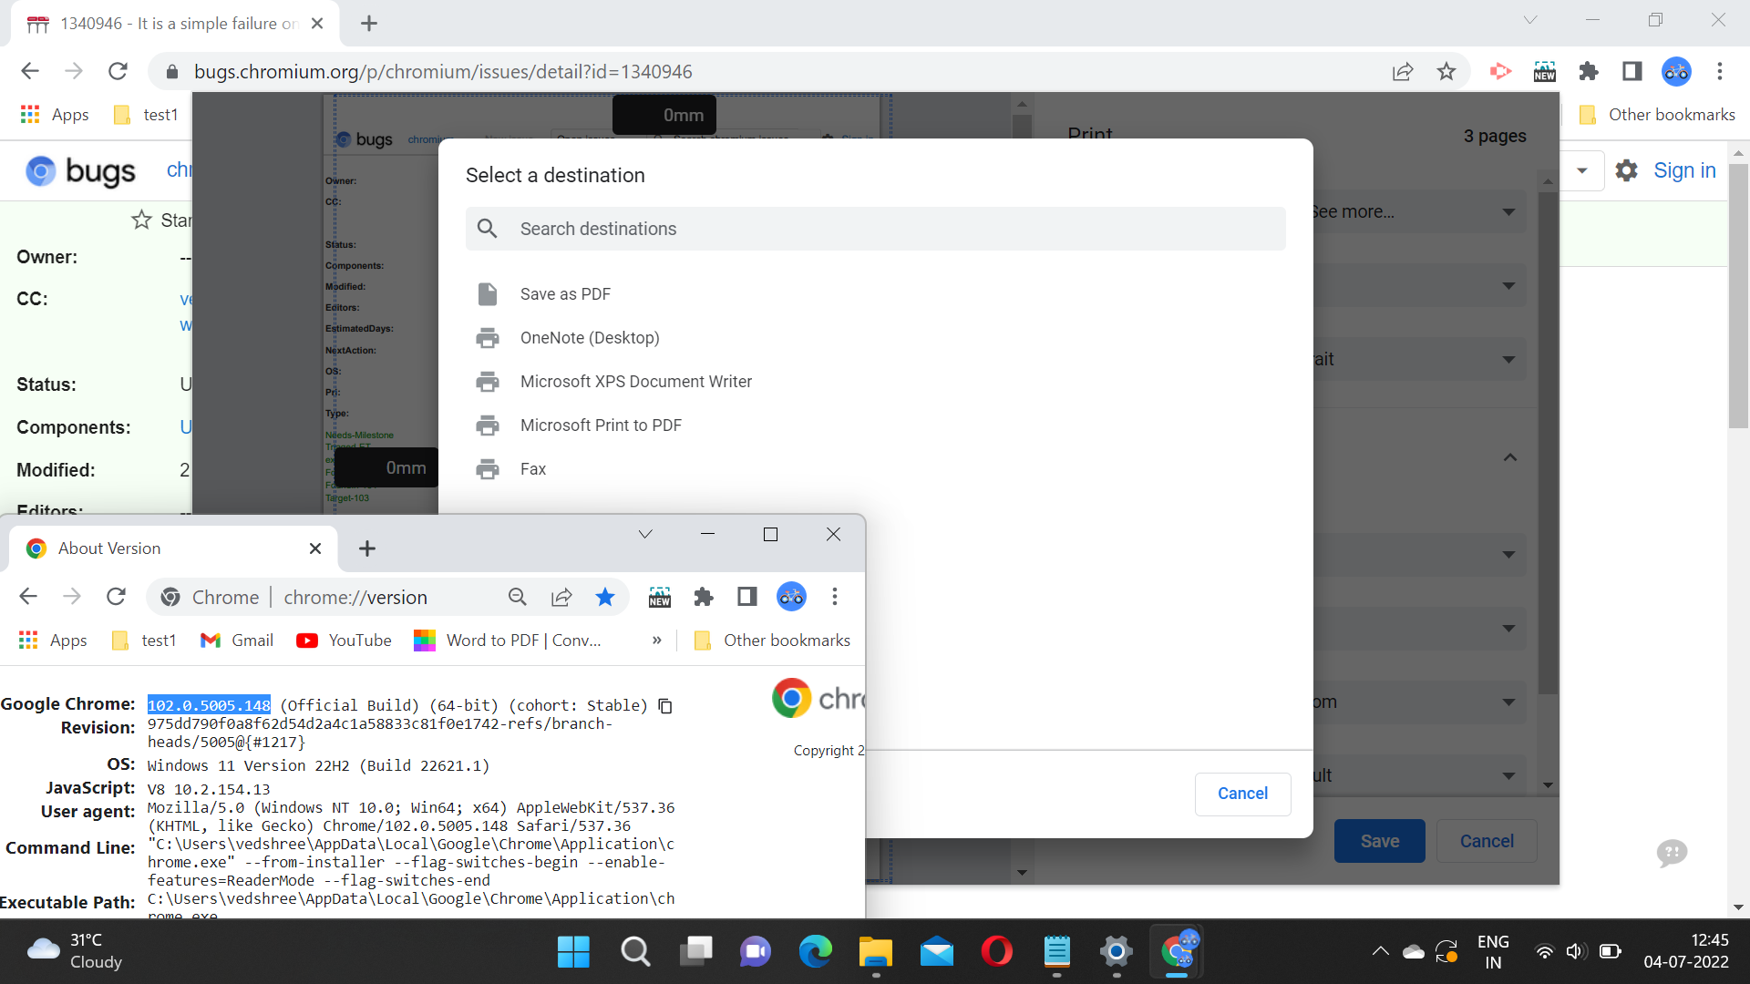This screenshot has height=984, width=1750.
Task: Launch Microsoft Edge from taskbar
Action: tap(816, 952)
